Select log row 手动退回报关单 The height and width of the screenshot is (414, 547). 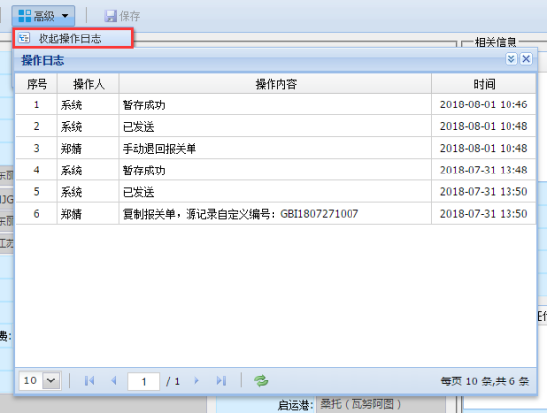pos(275,148)
